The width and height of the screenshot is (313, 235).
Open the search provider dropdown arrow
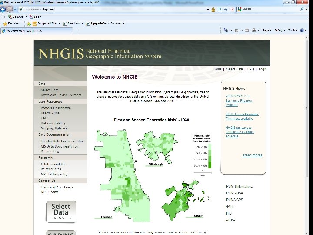tap(306, 9)
